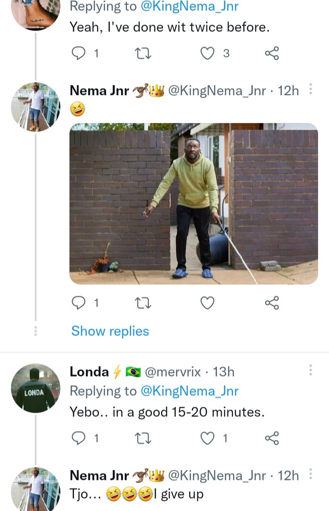This screenshot has width=329, height=511.
Task: Like Nema Jnr's photo tweet
Action: click(x=207, y=303)
